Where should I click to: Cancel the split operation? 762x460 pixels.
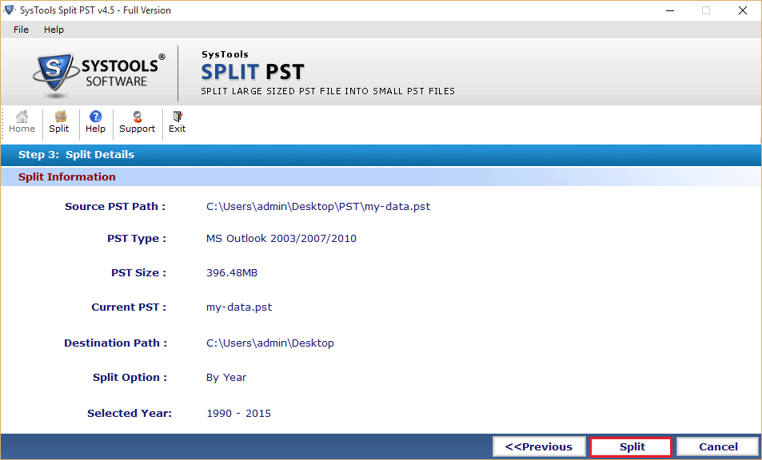tap(718, 447)
